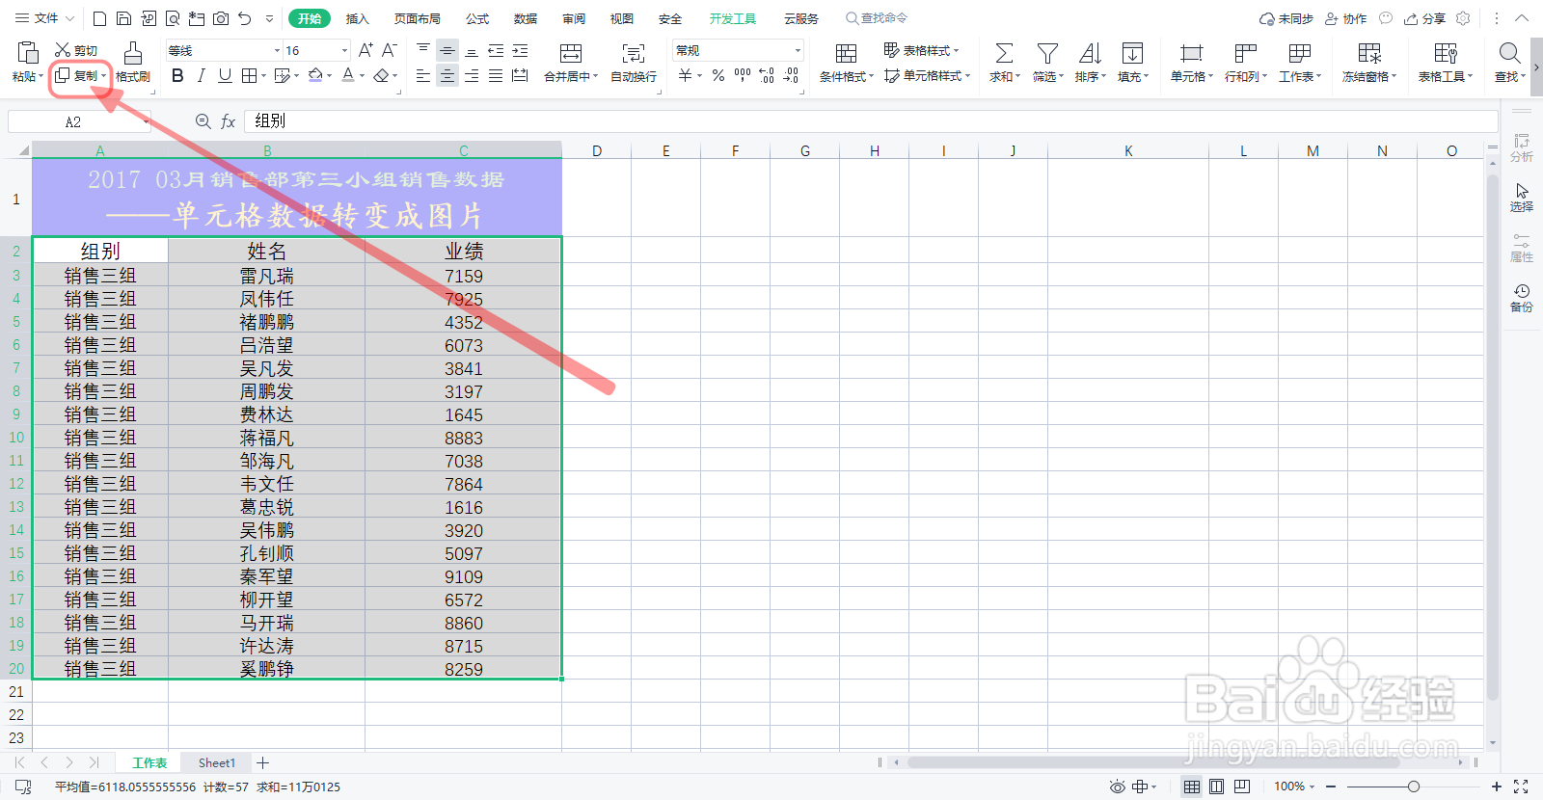The image size is (1543, 800).
Task: Click the increase decimal places icon
Action: (x=767, y=75)
